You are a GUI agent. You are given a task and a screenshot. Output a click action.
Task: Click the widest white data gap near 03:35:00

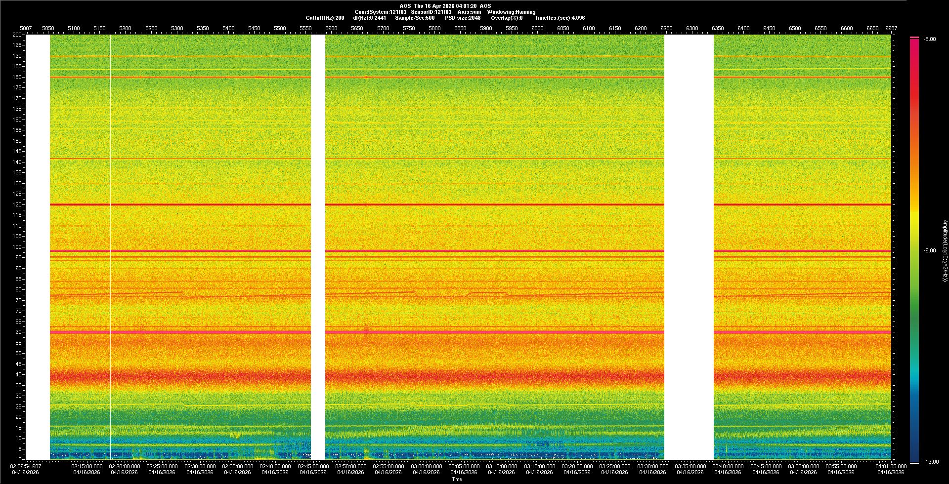click(689, 247)
